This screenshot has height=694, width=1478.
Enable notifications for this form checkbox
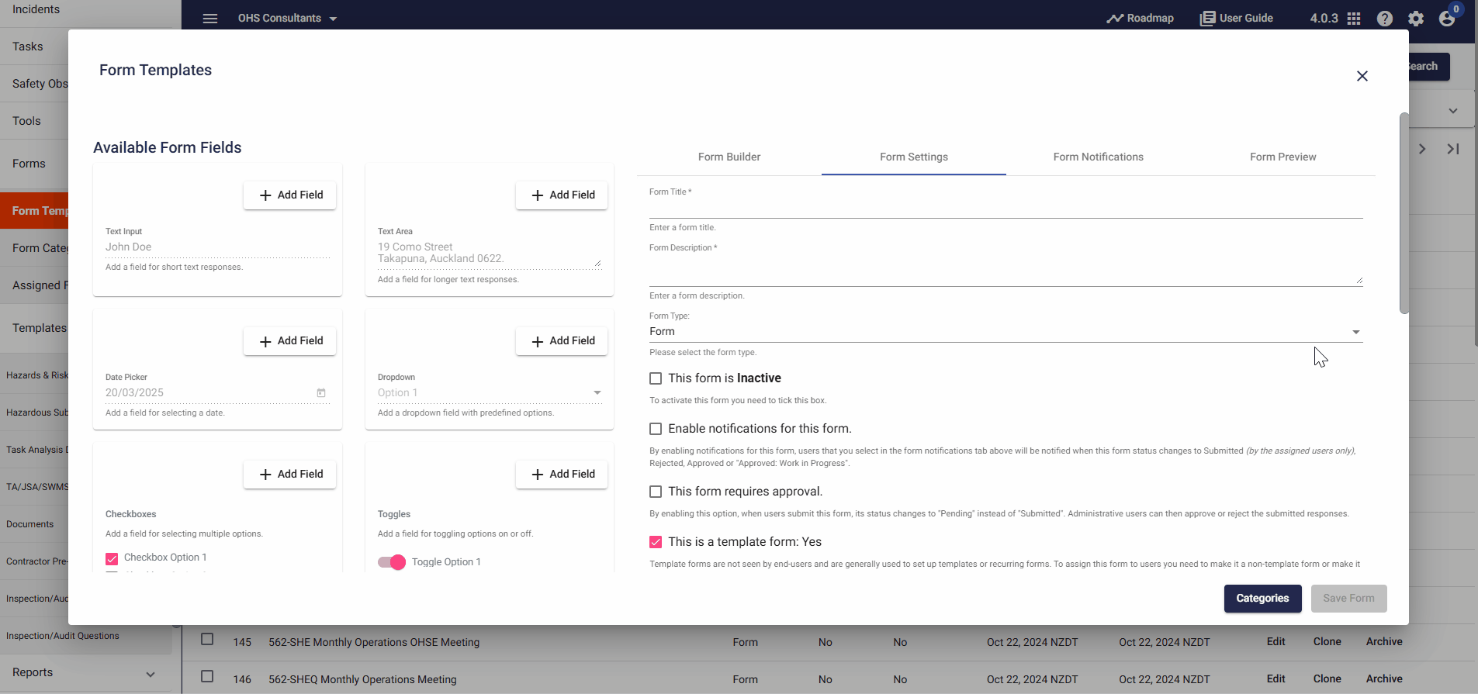tap(656, 429)
